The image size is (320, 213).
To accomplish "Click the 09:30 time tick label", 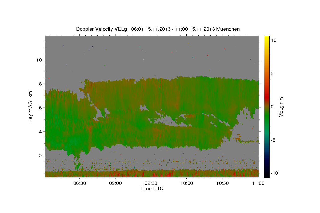I will 151,183.
